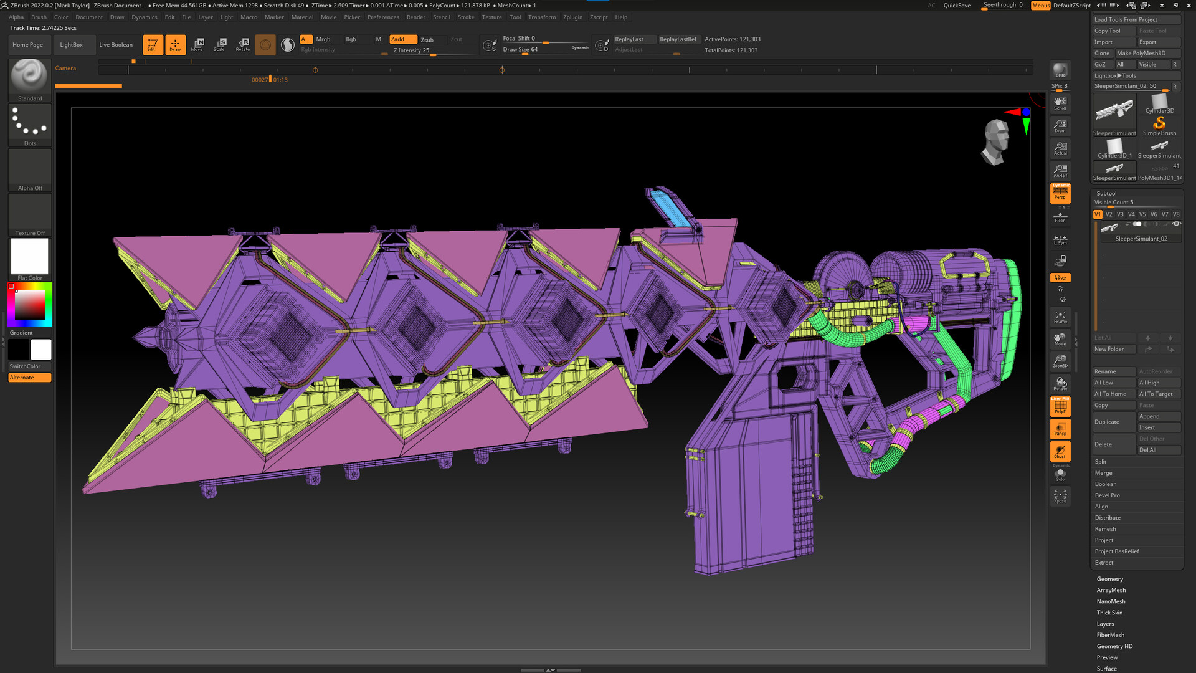
Task: Open the Zplugin menu
Action: coord(572,17)
